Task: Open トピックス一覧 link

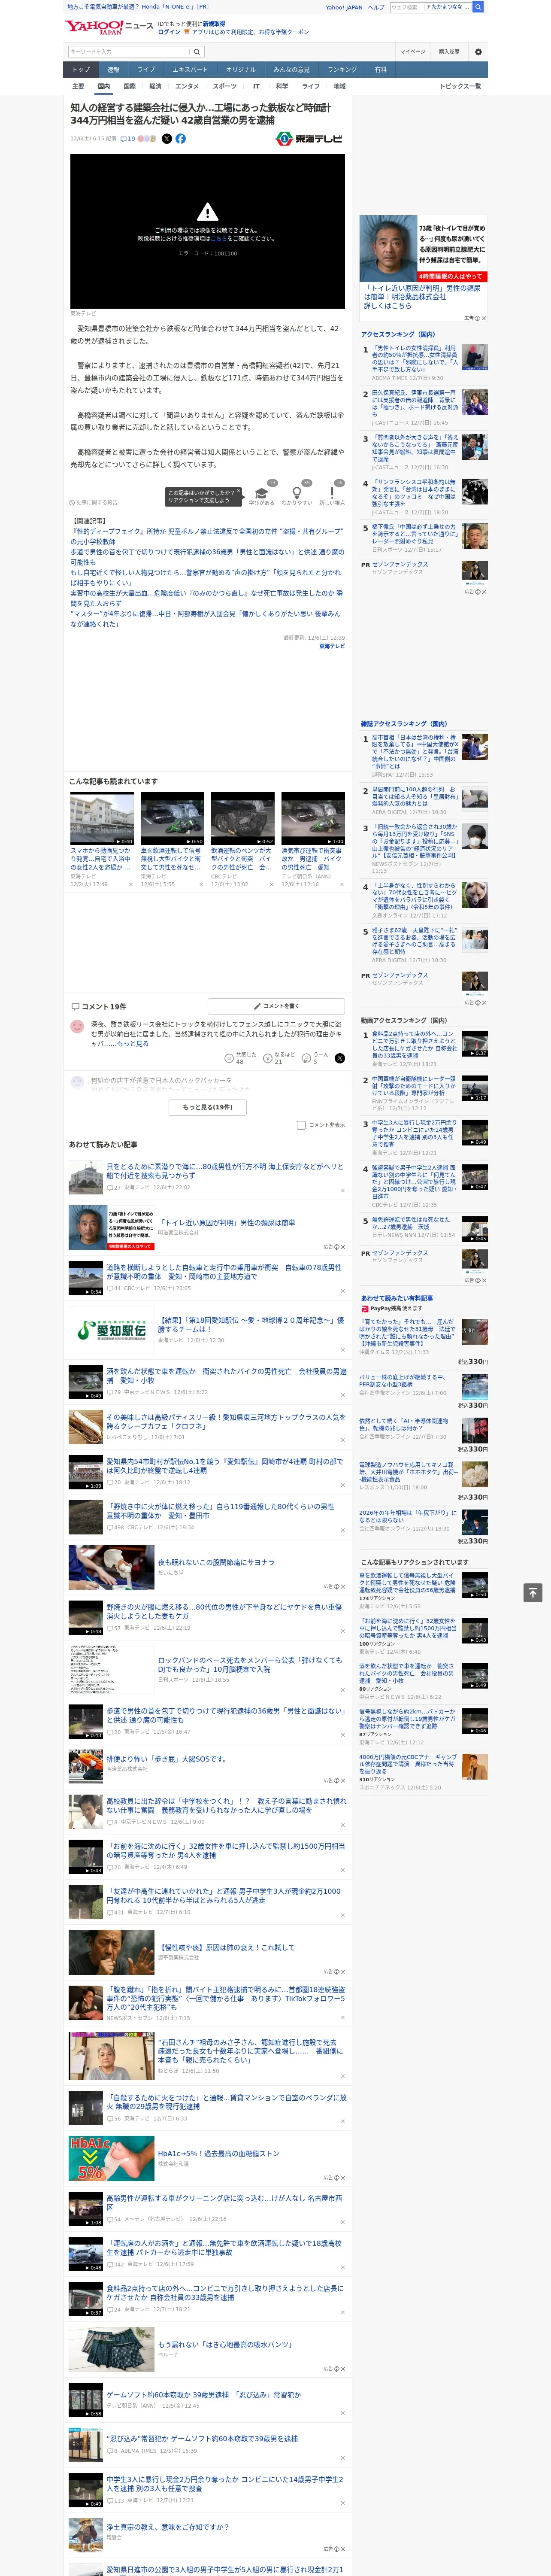Action: point(460,86)
